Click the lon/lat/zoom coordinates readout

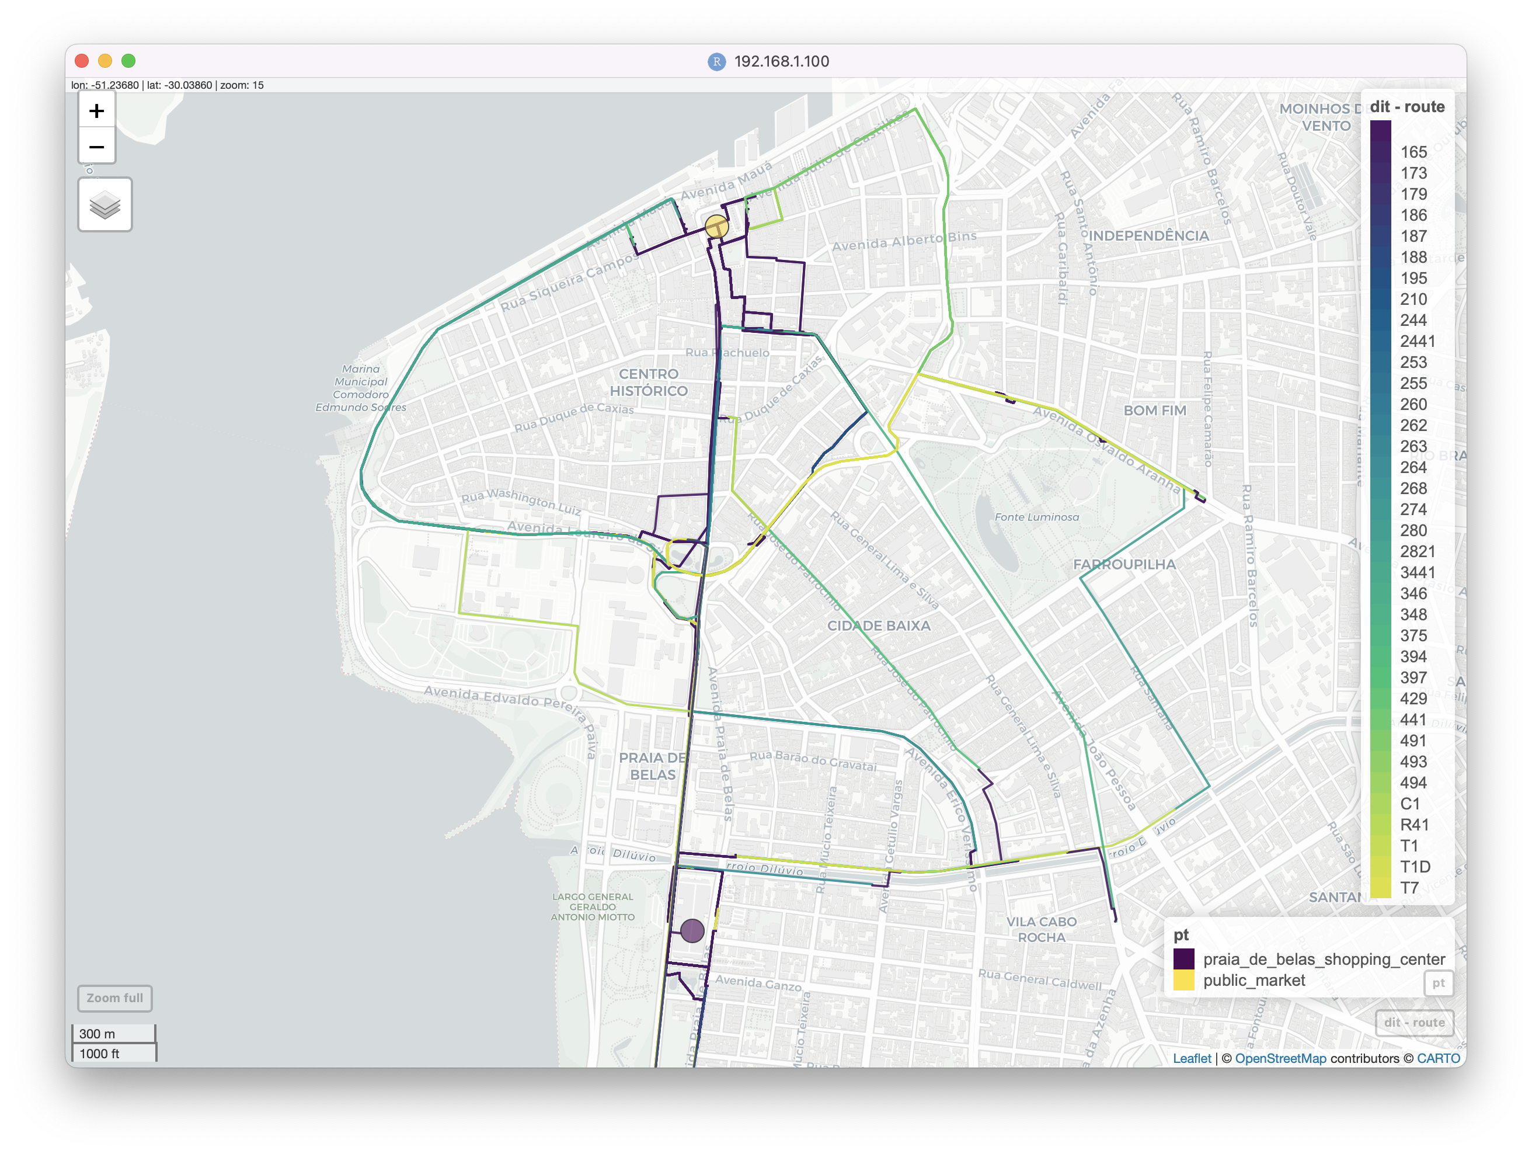167,85
